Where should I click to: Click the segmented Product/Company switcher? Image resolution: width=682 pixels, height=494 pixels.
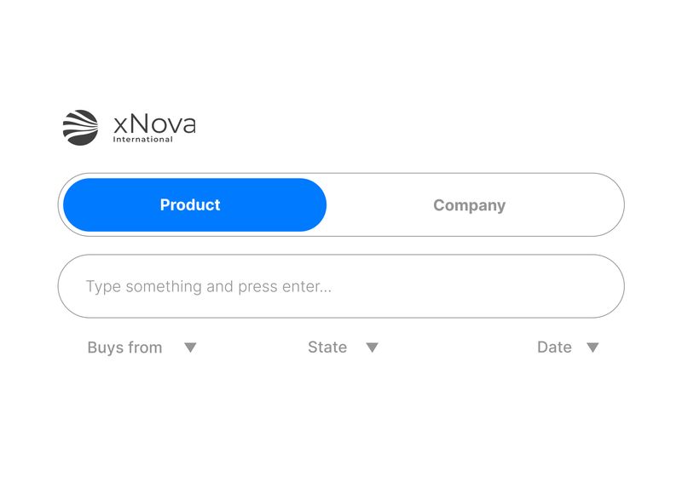point(341,204)
